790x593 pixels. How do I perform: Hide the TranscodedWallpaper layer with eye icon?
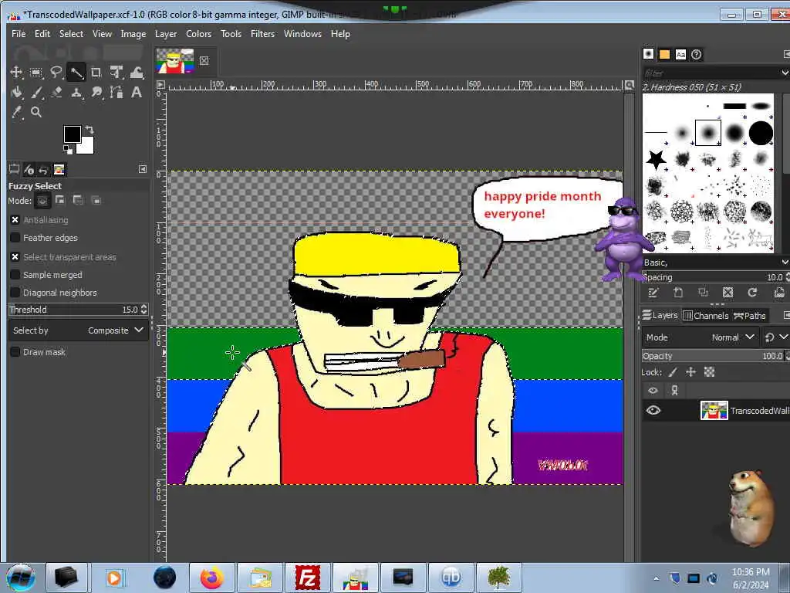click(653, 411)
